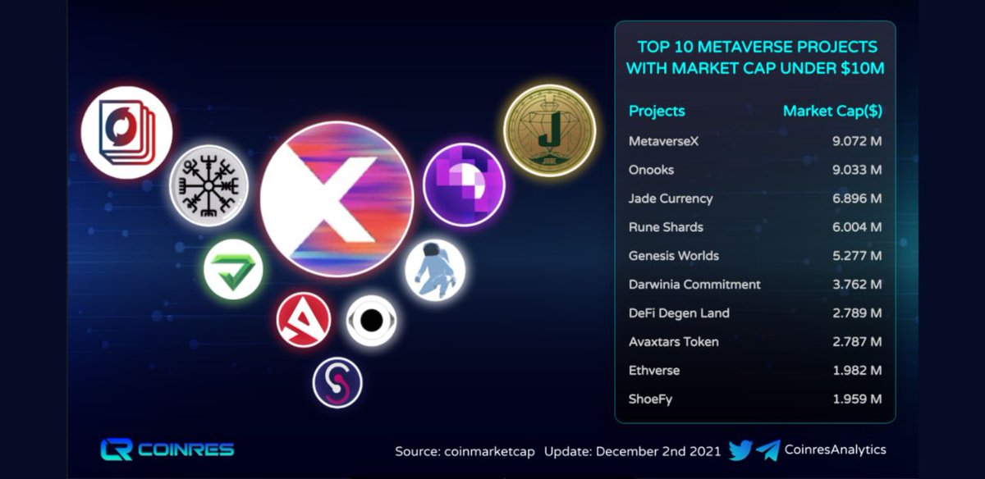Click the Twitter bird icon
Image resolution: width=985 pixels, height=479 pixels.
tap(740, 450)
